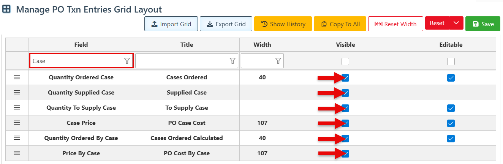The width and height of the screenshot is (503, 164).
Task: Expand the Reset dropdown arrow
Action: pyautogui.click(x=456, y=23)
